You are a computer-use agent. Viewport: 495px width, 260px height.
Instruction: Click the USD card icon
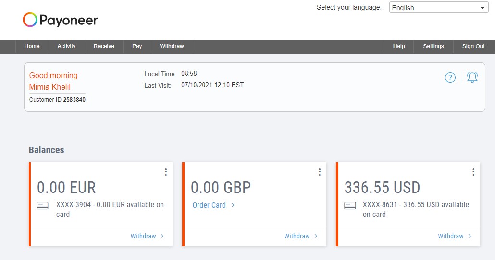[x=350, y=205]
